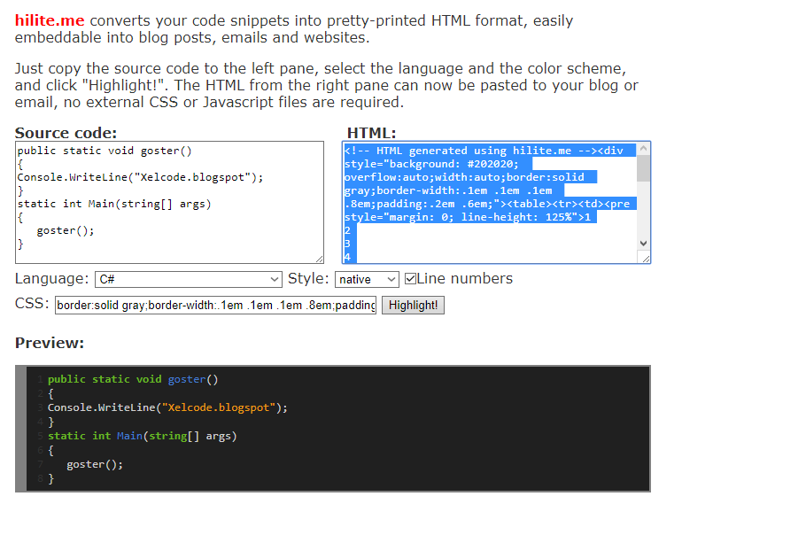Click inside the Source code text area
This screenshot has width=806, height=535.
click(170, 203)
